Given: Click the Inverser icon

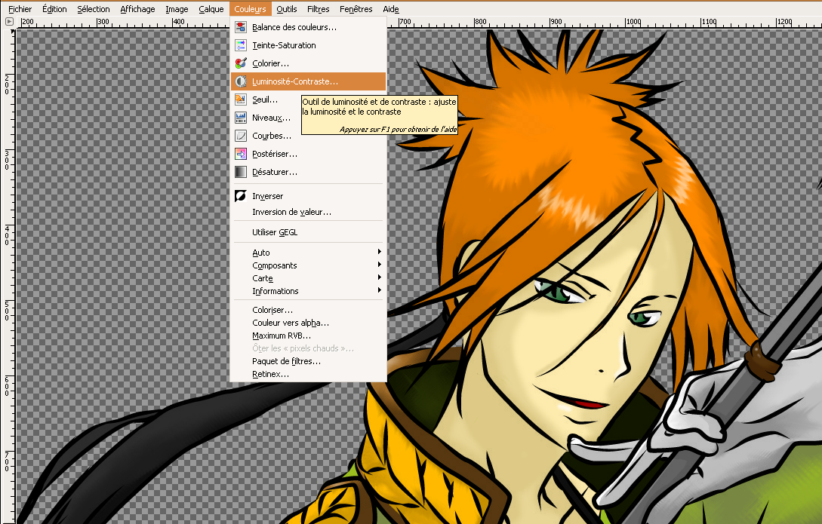Looking at the screenshot, I should tap(241, 196).
